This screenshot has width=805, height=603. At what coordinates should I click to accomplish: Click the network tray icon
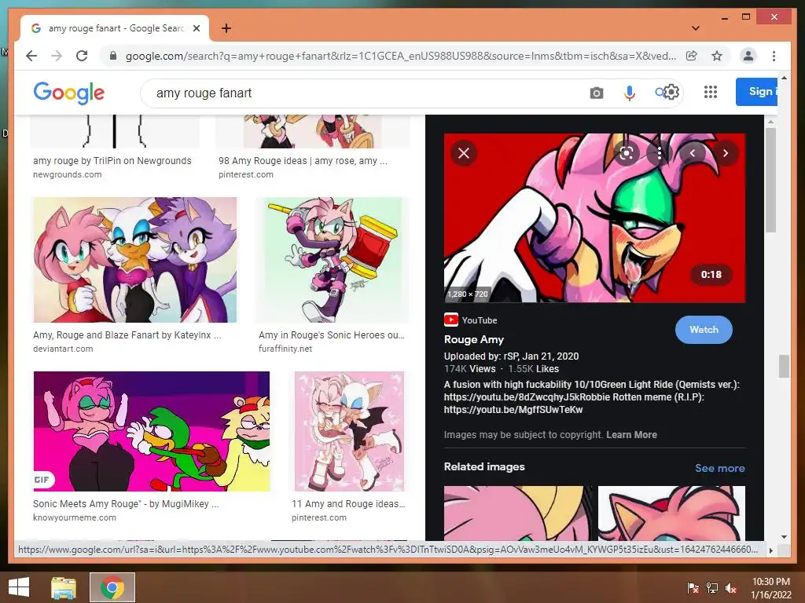pyautogui.click(x=712, y=588)
